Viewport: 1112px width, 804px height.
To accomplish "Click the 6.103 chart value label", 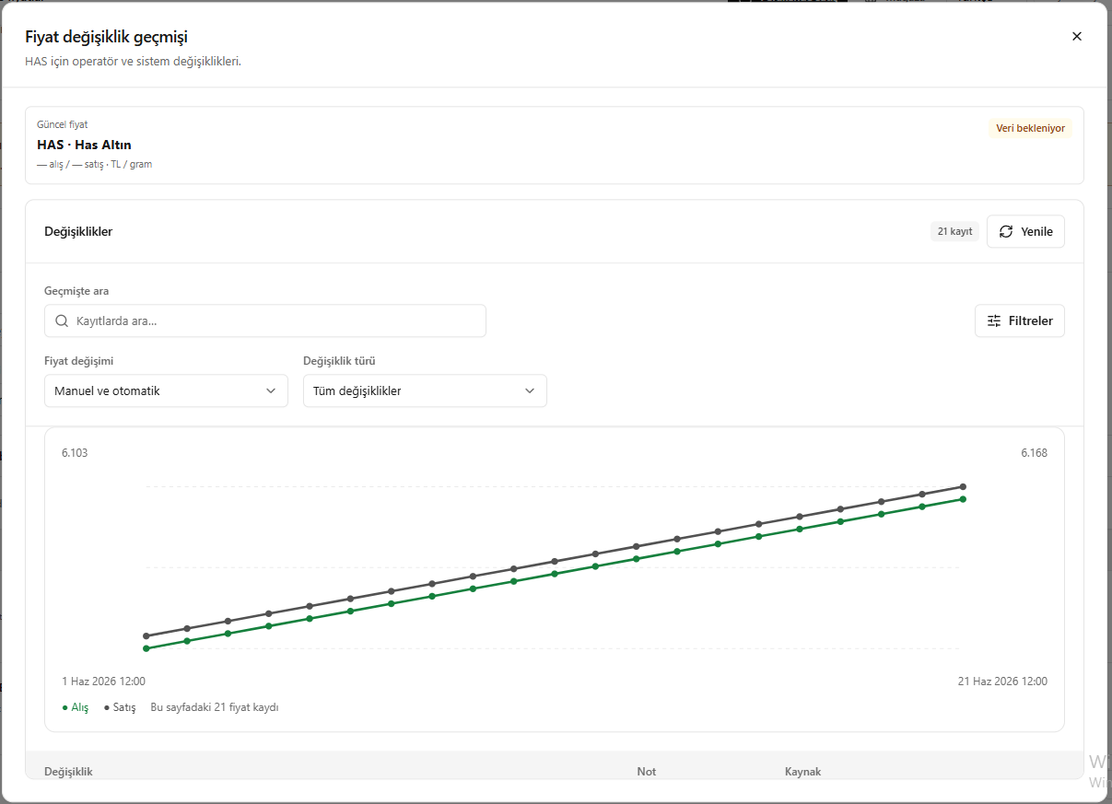I will [75, 452].
